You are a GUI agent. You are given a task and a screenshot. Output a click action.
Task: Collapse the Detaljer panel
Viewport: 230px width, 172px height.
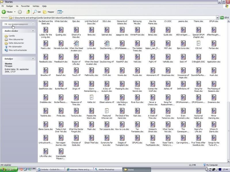(33, 58)
